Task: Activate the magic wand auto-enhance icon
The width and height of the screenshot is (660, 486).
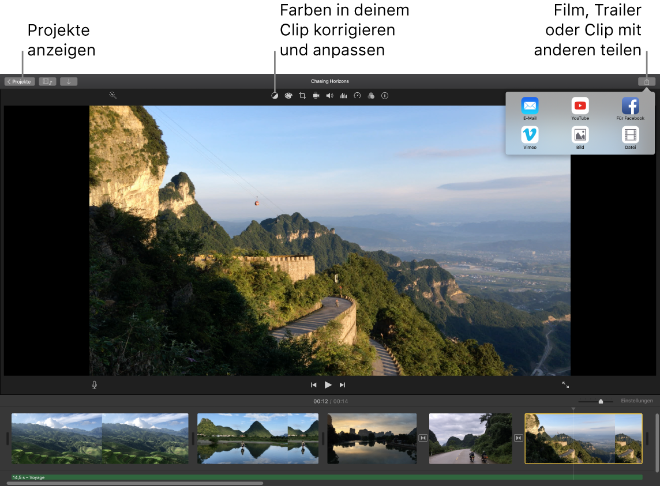Action: point(112,94)
